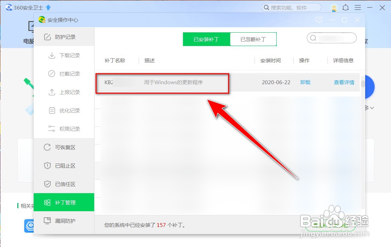Click the patch search input field
This screenshot has height=247, width=391.
331,38
